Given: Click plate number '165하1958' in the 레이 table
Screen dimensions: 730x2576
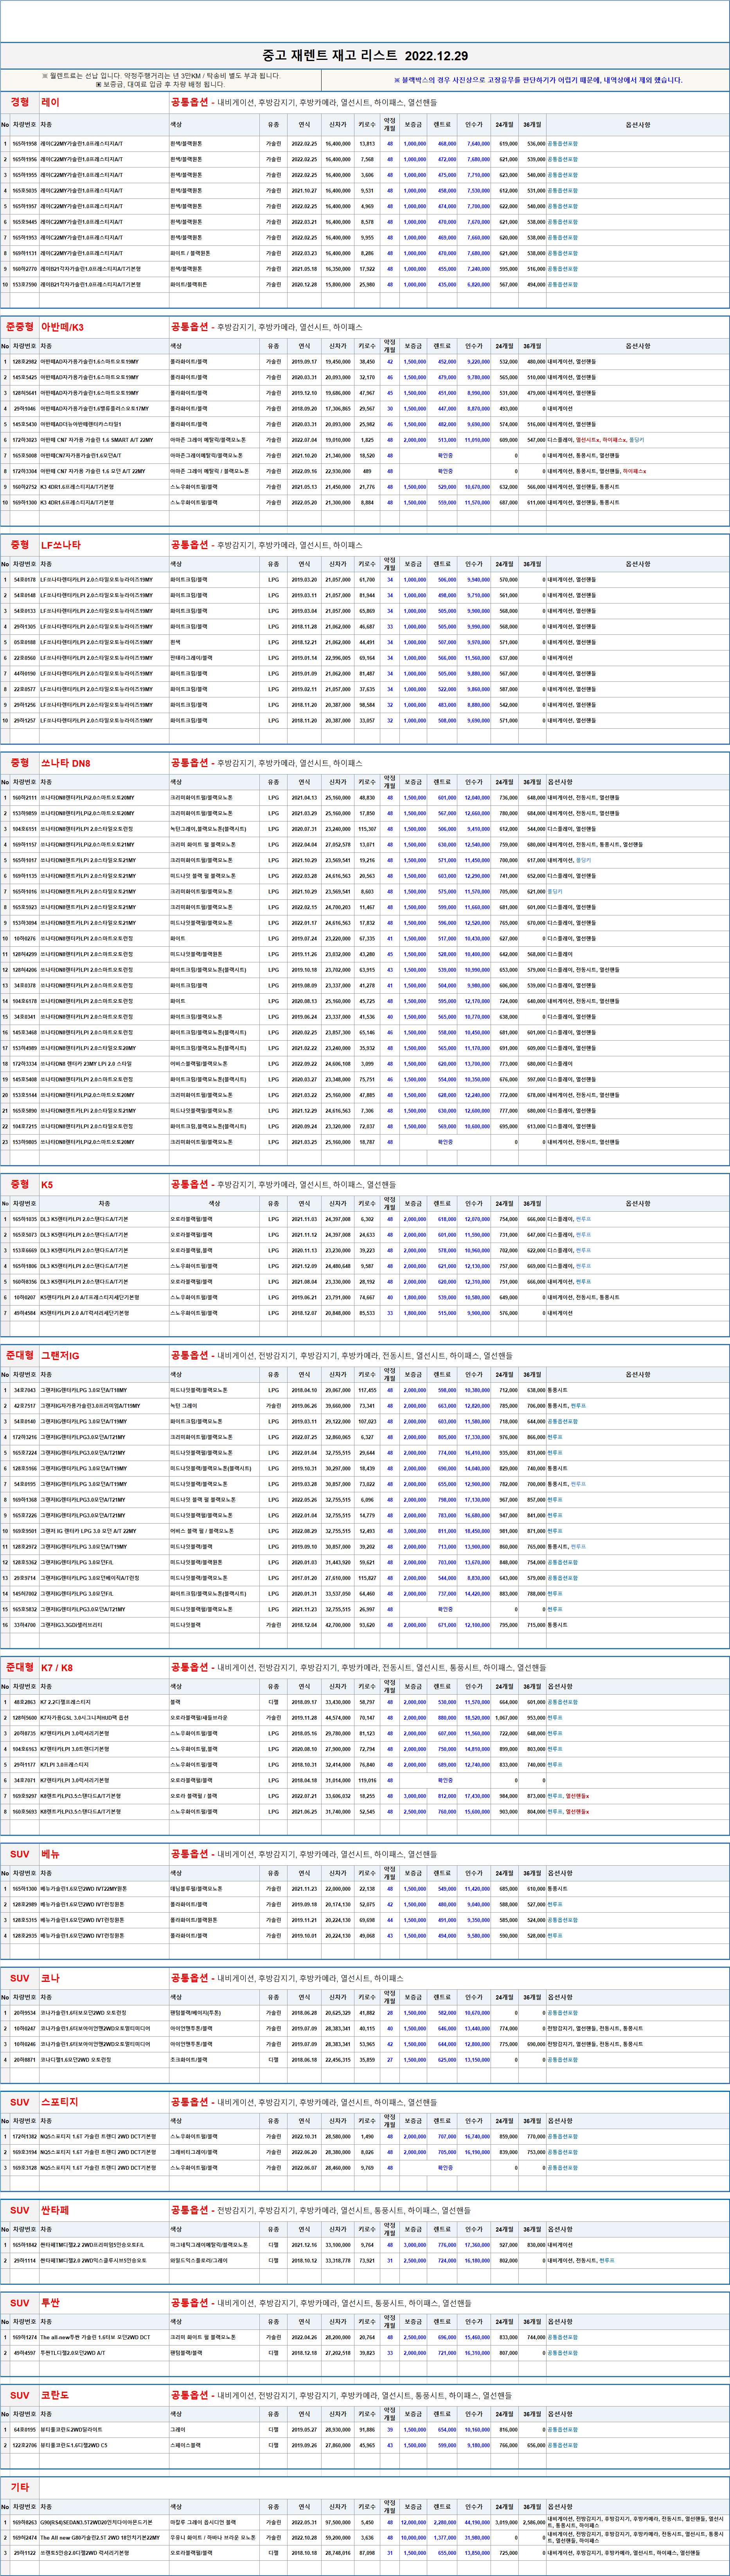Looking at the screenshot, I should point(25,144).
